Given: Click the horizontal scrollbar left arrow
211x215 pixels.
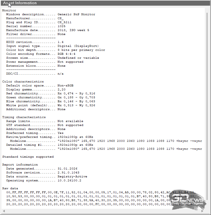Looking at the screenshot, I should pyautogui.click(x=4, y=211).
